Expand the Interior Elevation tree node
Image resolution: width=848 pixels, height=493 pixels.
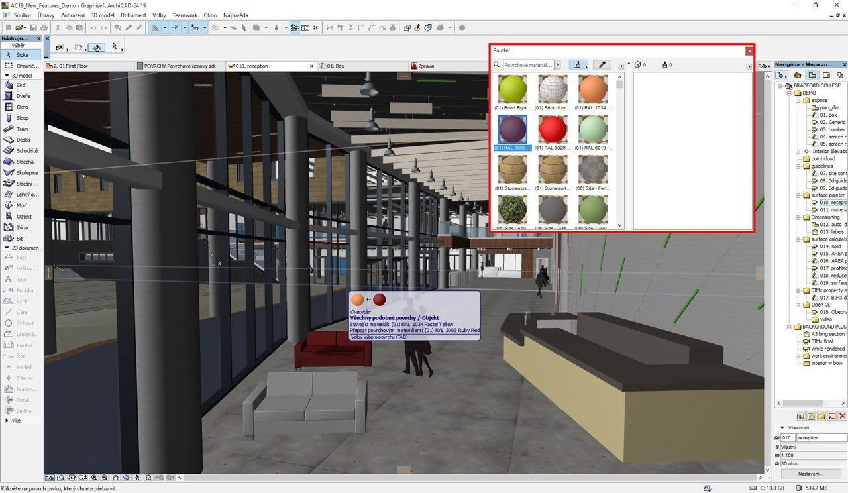coord(798,152)
